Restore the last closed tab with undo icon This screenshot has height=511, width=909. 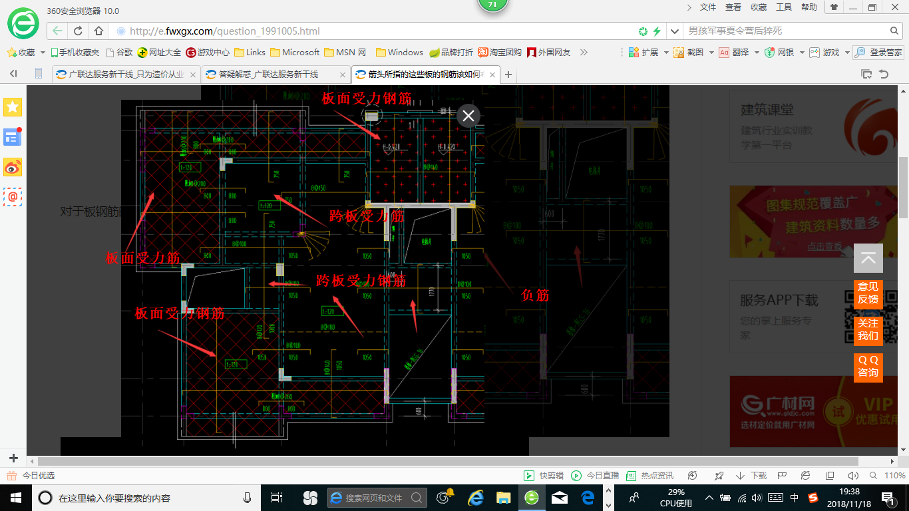tap(884, 75)
